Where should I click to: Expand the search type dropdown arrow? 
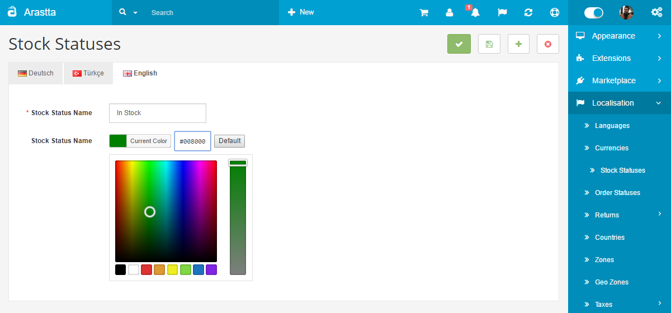click(135, 12)
